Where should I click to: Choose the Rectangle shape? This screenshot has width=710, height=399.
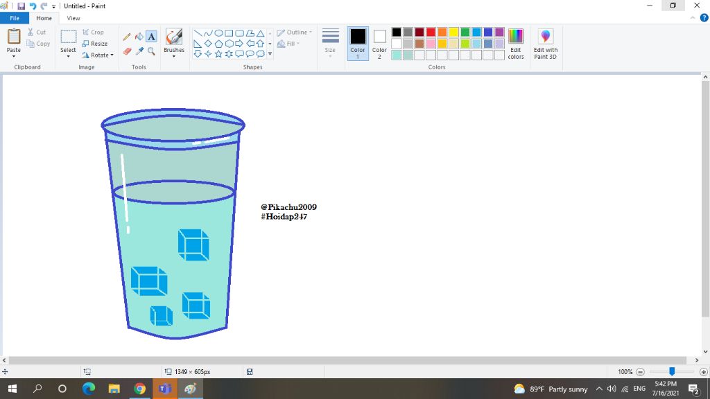pyautogui.click(x=229, y=33)
